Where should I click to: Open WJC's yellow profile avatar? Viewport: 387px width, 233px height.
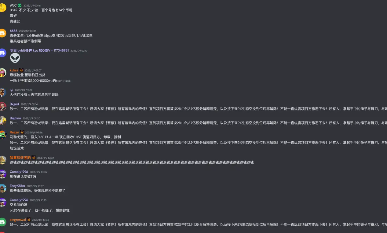click(3, 8)
